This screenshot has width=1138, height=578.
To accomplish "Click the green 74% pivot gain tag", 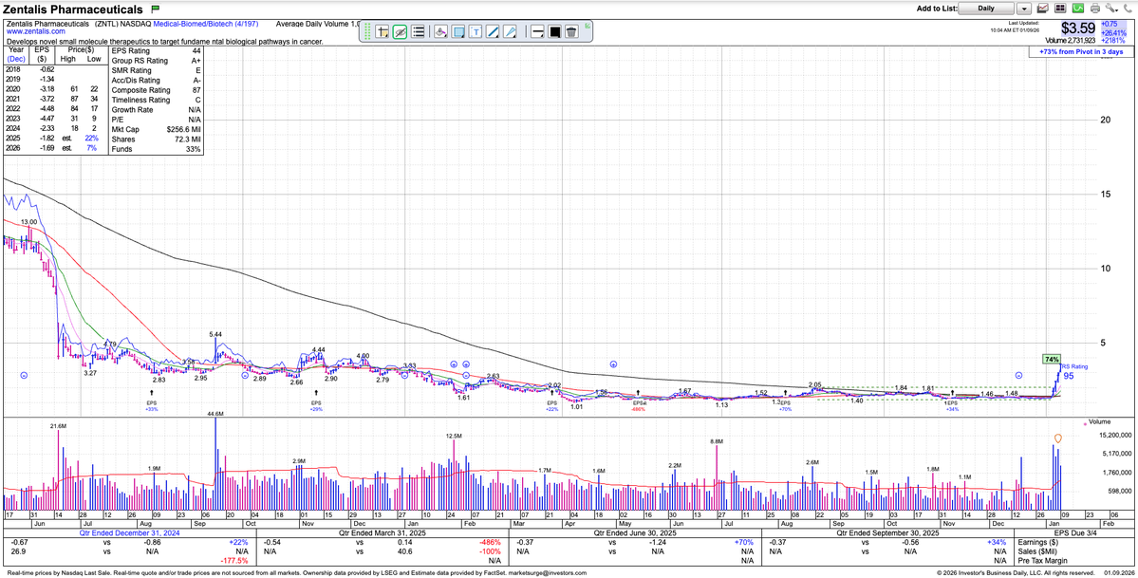I will (x=1053, y=359).
